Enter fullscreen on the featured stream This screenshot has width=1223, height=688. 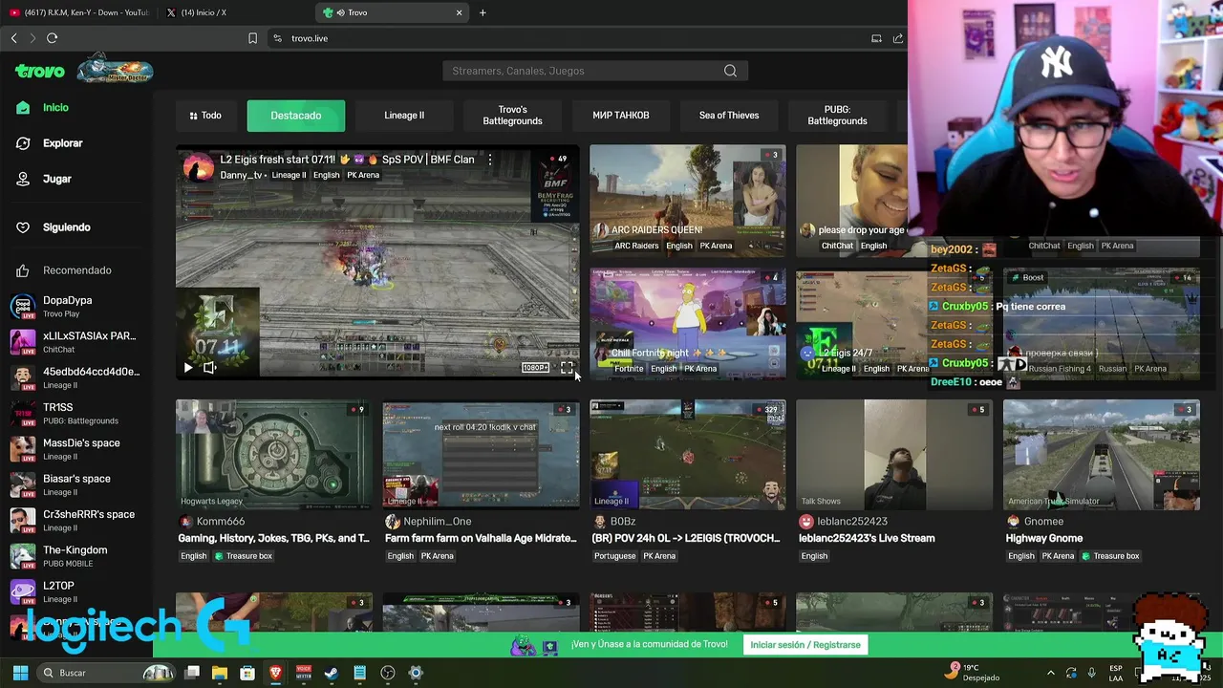(567, 367)
